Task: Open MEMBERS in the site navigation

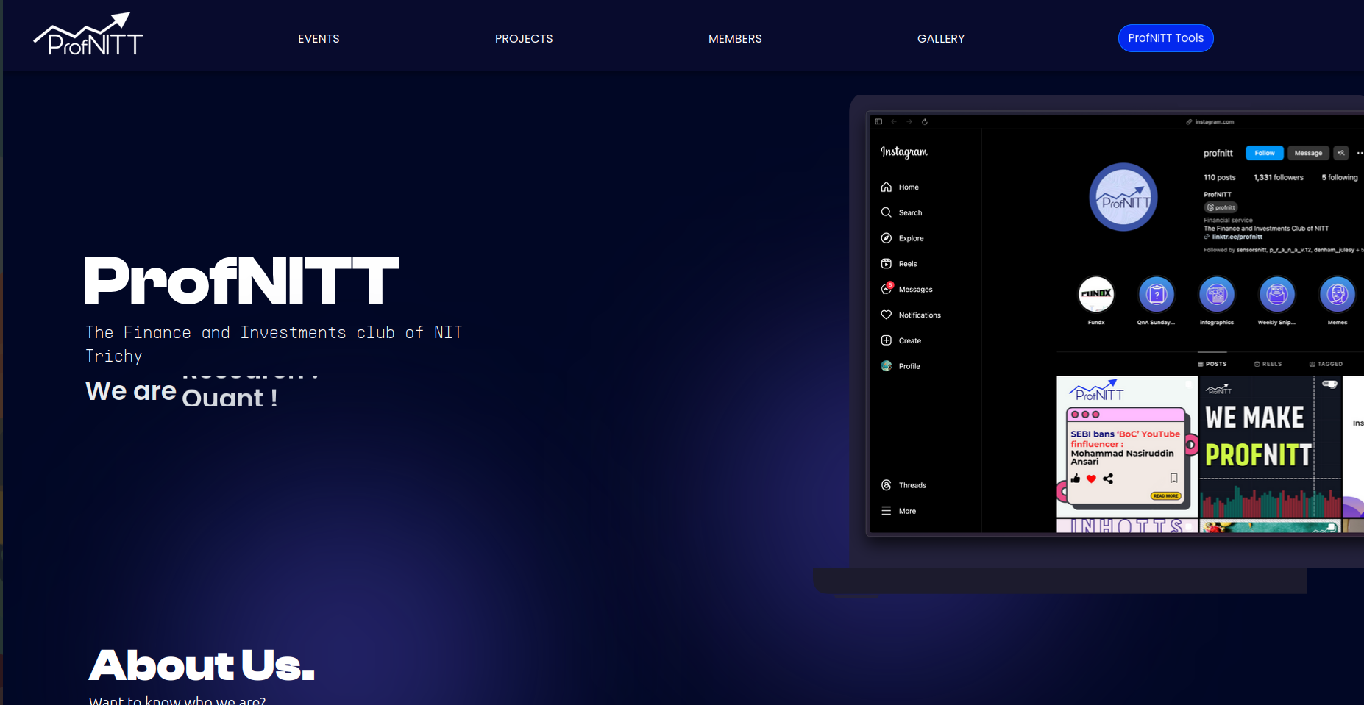Action: 735,38
